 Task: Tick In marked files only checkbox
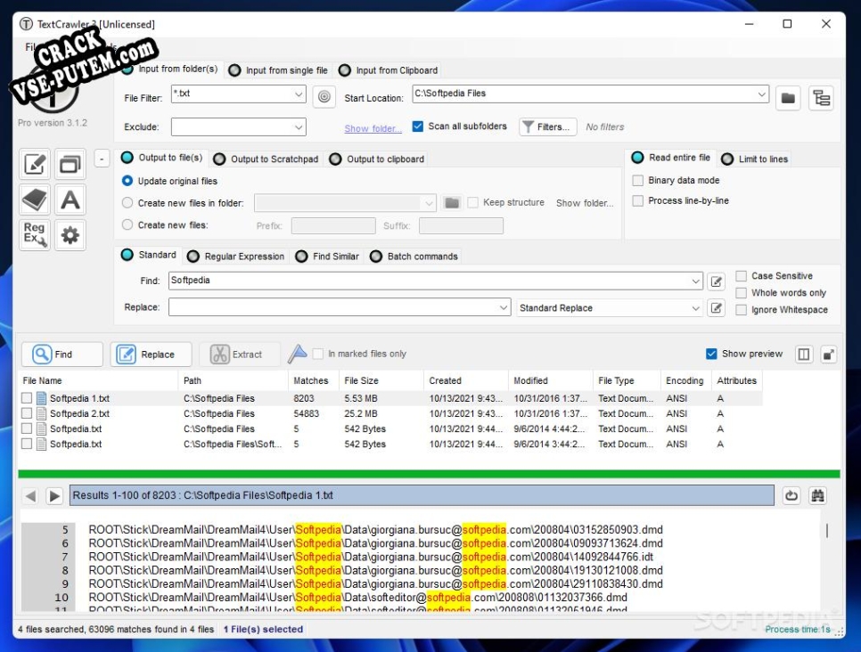[x=317, y=354]
